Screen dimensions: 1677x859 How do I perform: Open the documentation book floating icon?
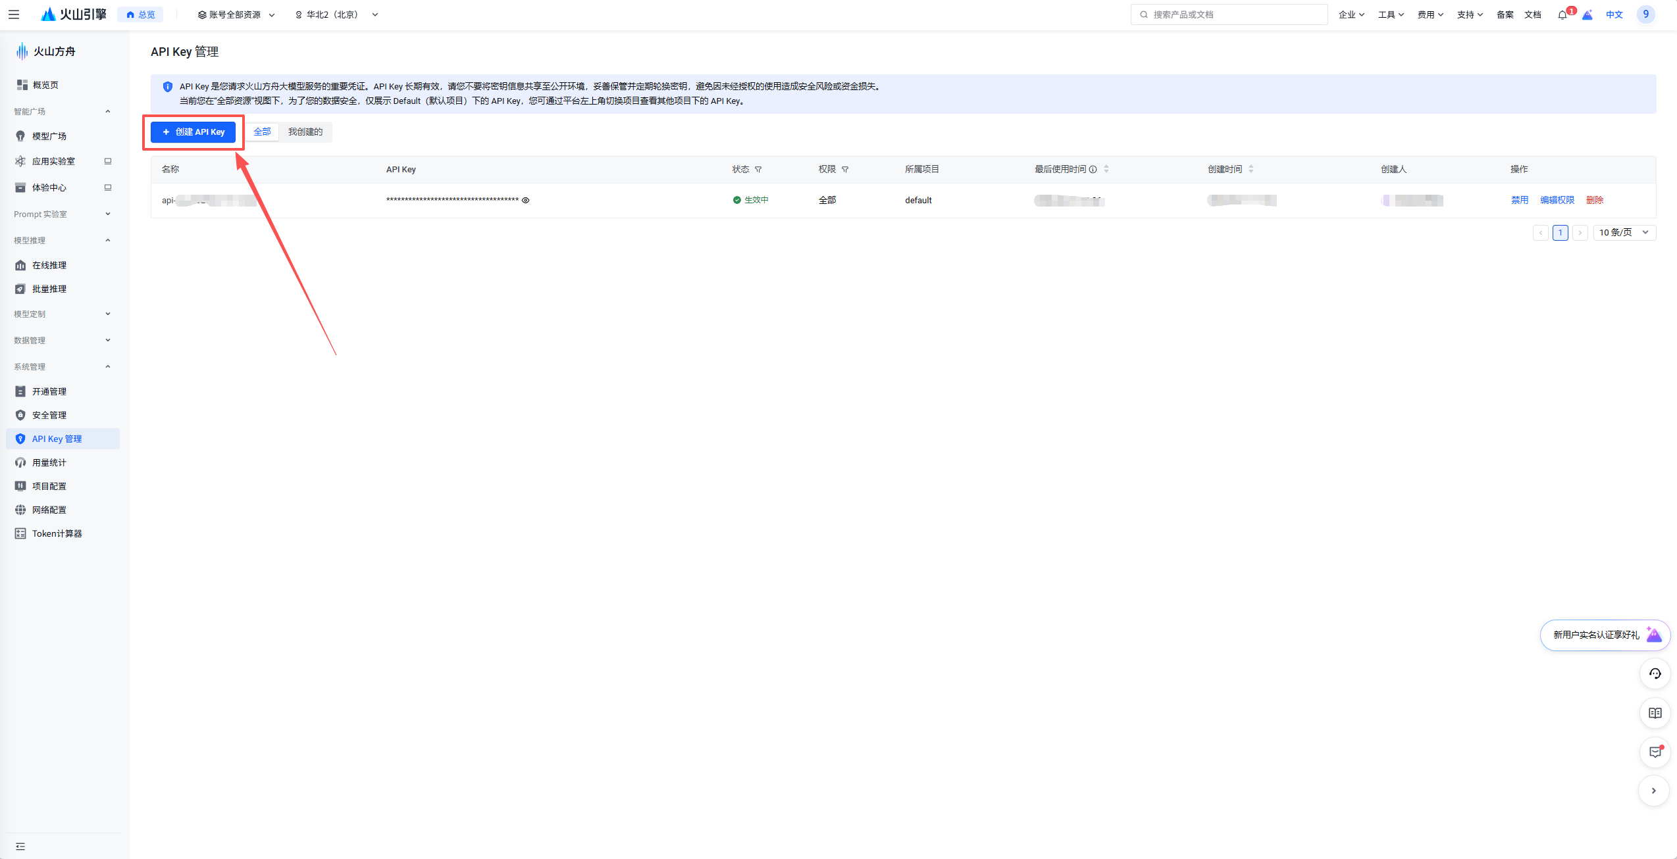click(x=1654, y=713)
